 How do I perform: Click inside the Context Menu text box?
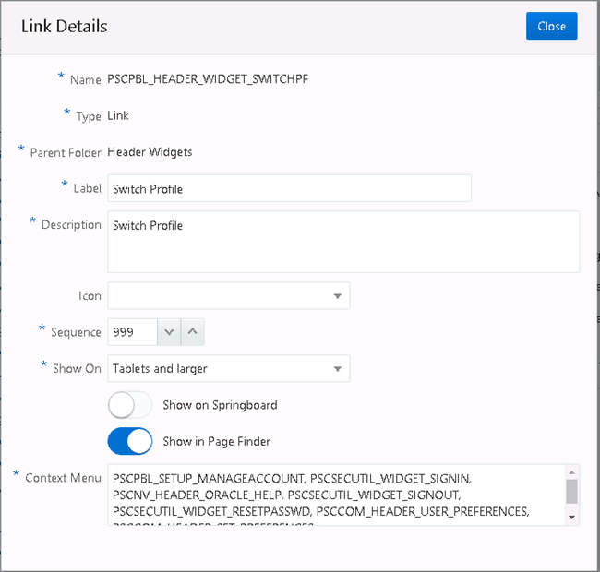pos(337,495)
